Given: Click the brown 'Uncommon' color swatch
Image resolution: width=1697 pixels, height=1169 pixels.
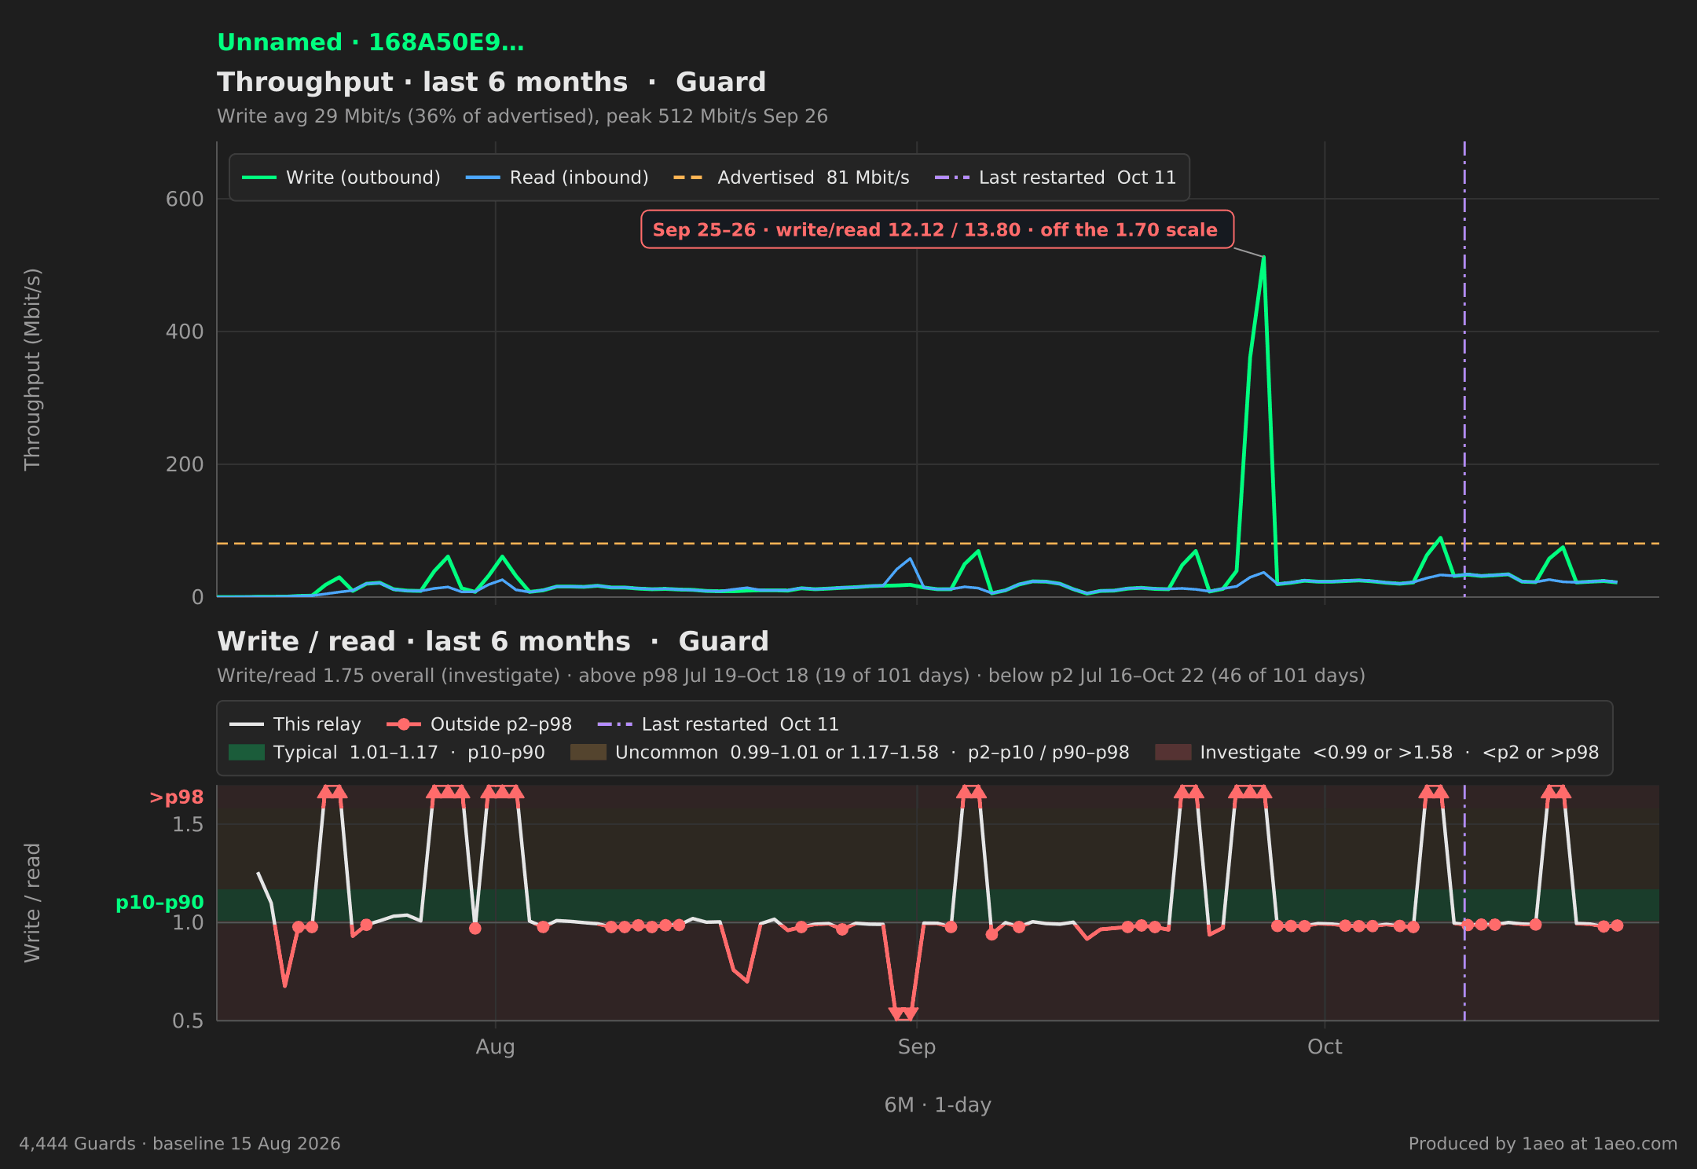Looking at the screenshot, I should pyautogui.click(x=588, y=753).
